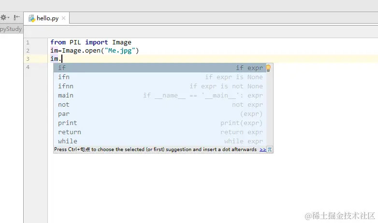Image resolution: width=378 pixels, height=223 pixels.
Task: Select the 'print' completion suggestion
Action: pos(160,123)
